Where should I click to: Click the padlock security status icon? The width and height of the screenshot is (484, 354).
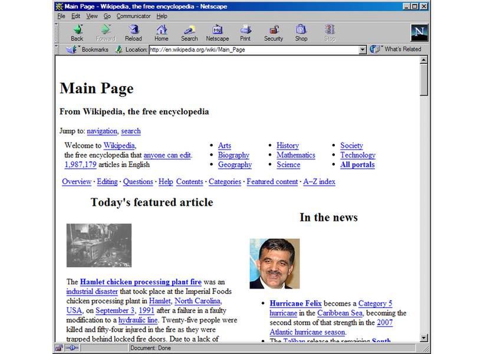[x=58, y=348]
